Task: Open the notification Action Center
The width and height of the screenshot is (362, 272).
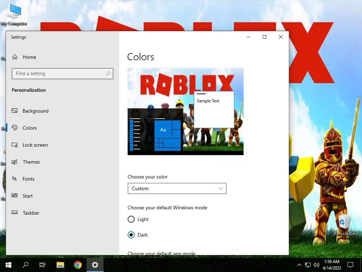Action: [350, 265]
